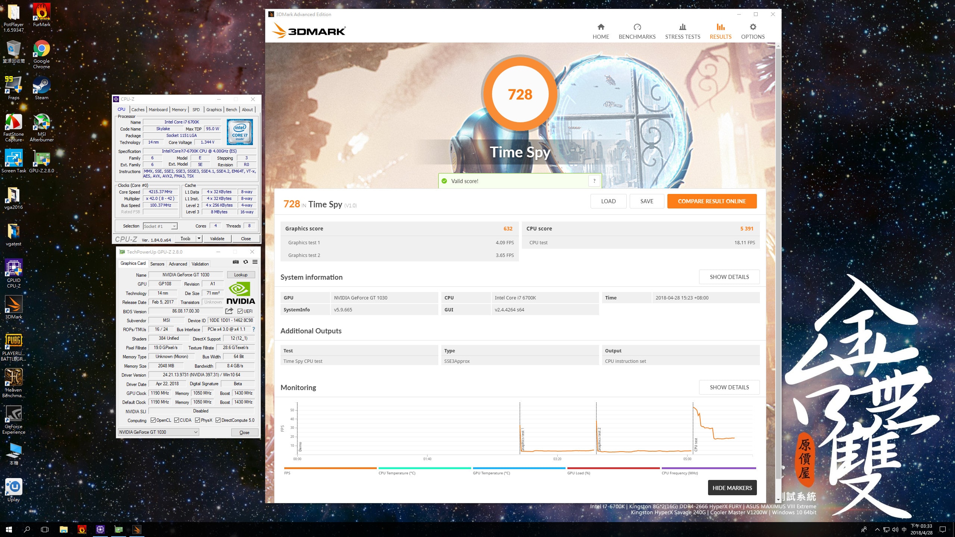The width and height of the screenshot is (955, 537).
Task: Open the Advanced tab in GPU-Z
Action: tap(178, 264)
